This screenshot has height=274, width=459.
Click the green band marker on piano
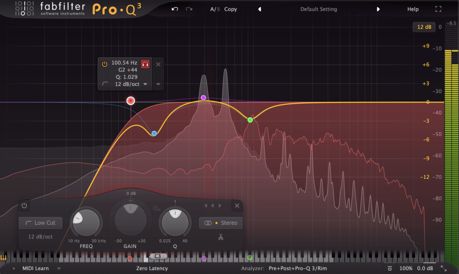point(250,258)
